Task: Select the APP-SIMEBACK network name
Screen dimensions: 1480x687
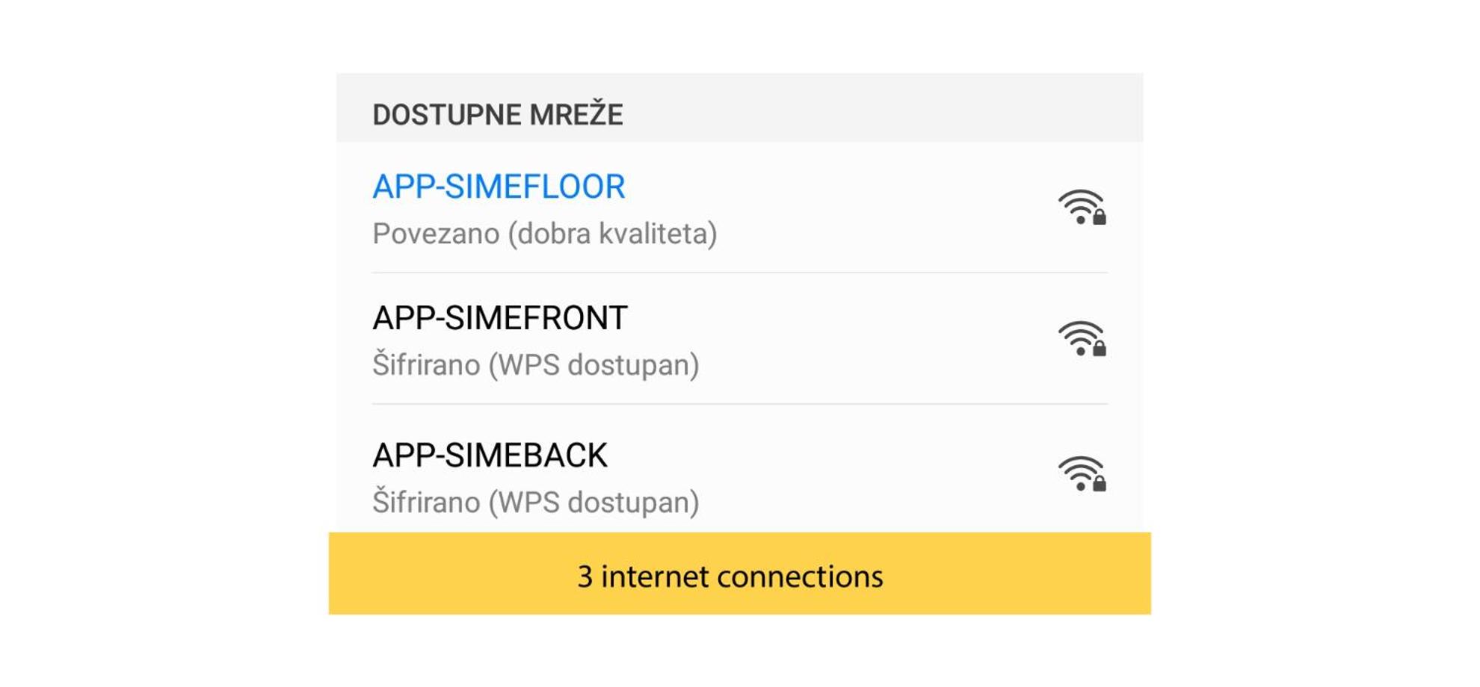Action: pos(490,456)
